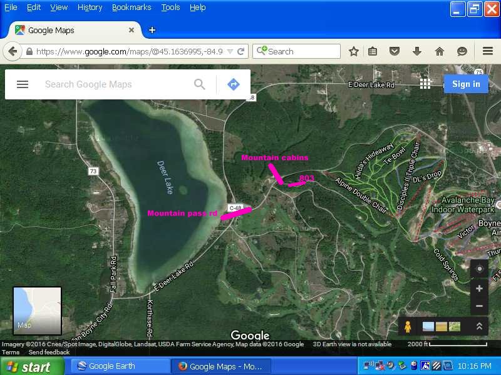Viewport: 501px width, 375px height.
Task: Open the Firefox hamburger menu
Action: [488, 51]
